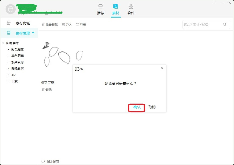Select the 下载 tree item
The width and height of the screenshot is (234, 165).
pyautogui.click(x=15, y=81)
